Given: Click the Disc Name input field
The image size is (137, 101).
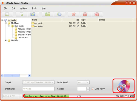Looking at the screenshot, I should click(x=38, y=89).
